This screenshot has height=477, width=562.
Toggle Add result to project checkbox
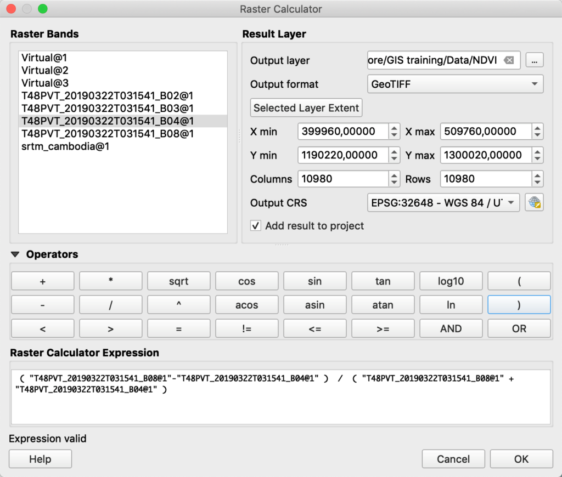[256, 226]
